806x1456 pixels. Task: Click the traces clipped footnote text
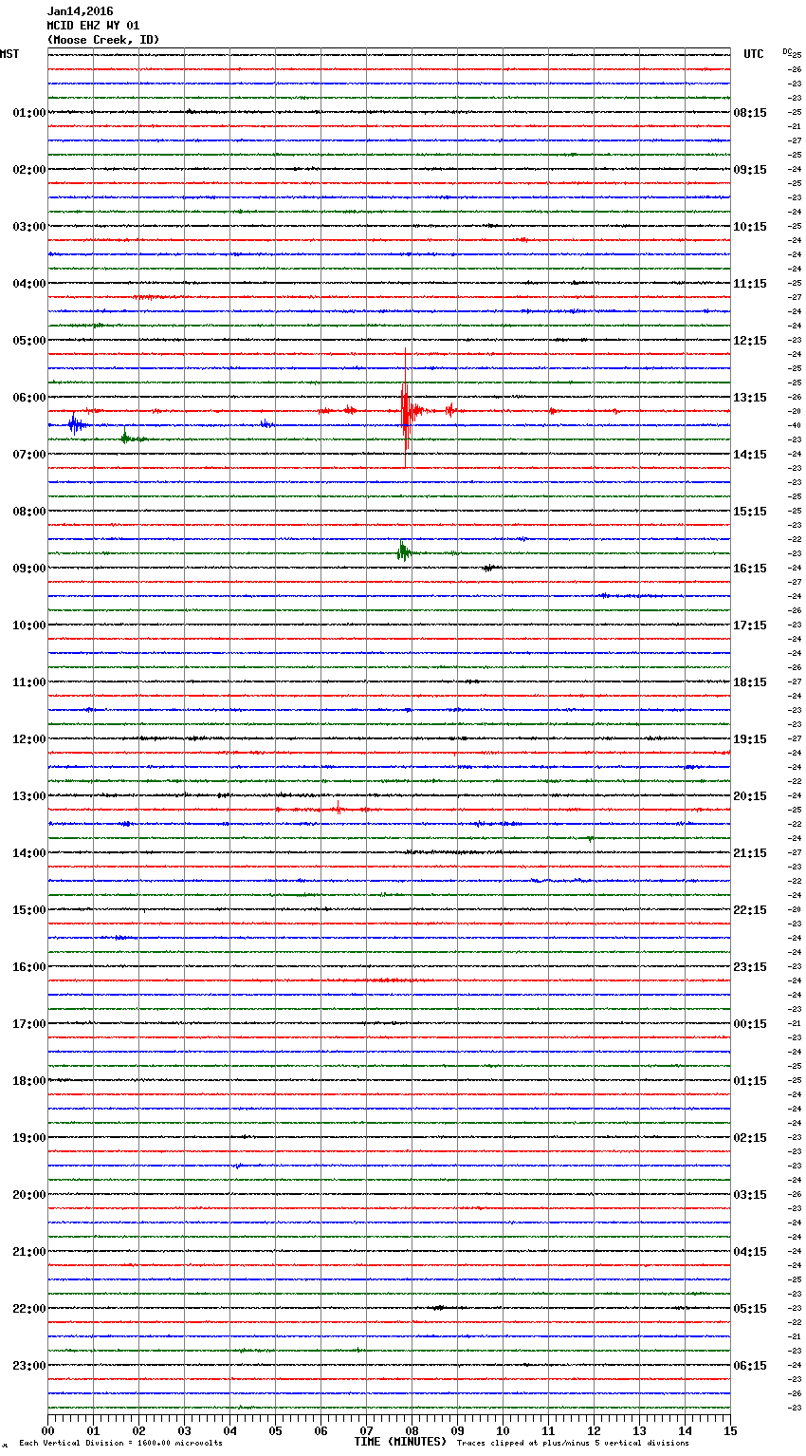[x=573, y=1444]
